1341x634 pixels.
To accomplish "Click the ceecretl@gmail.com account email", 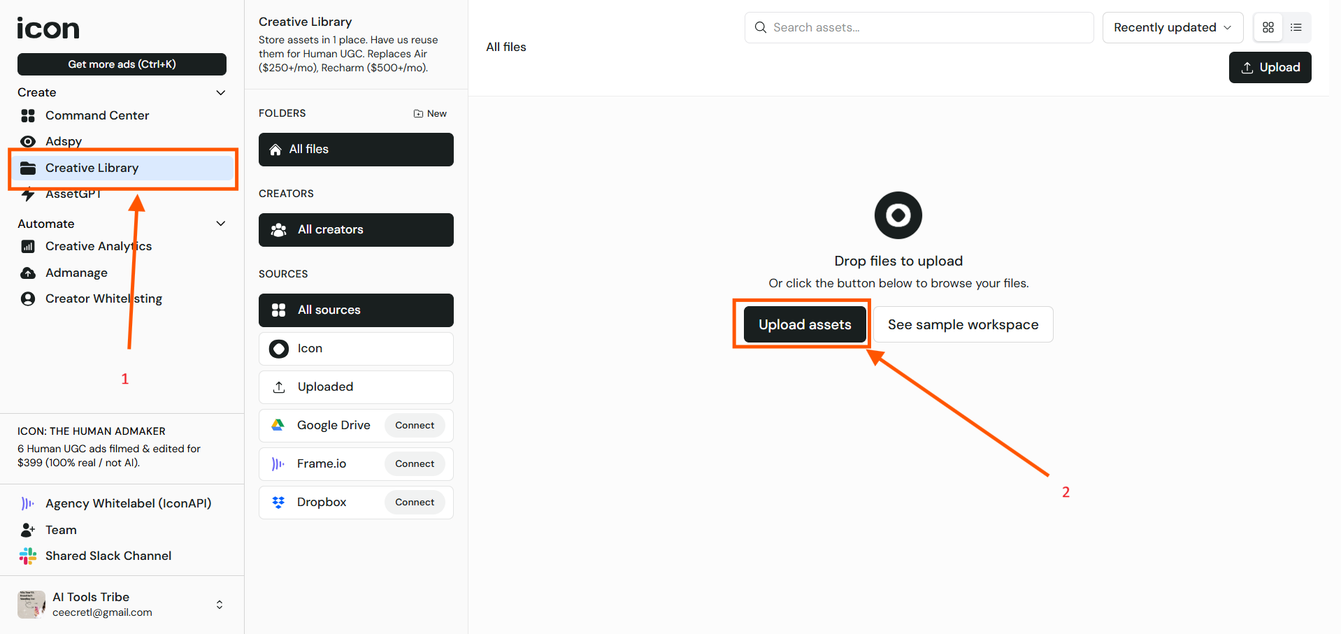I will (102, 612).
